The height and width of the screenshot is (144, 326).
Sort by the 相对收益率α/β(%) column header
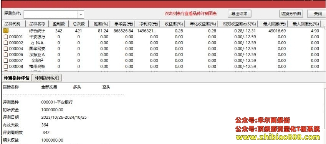click(238, 24)
